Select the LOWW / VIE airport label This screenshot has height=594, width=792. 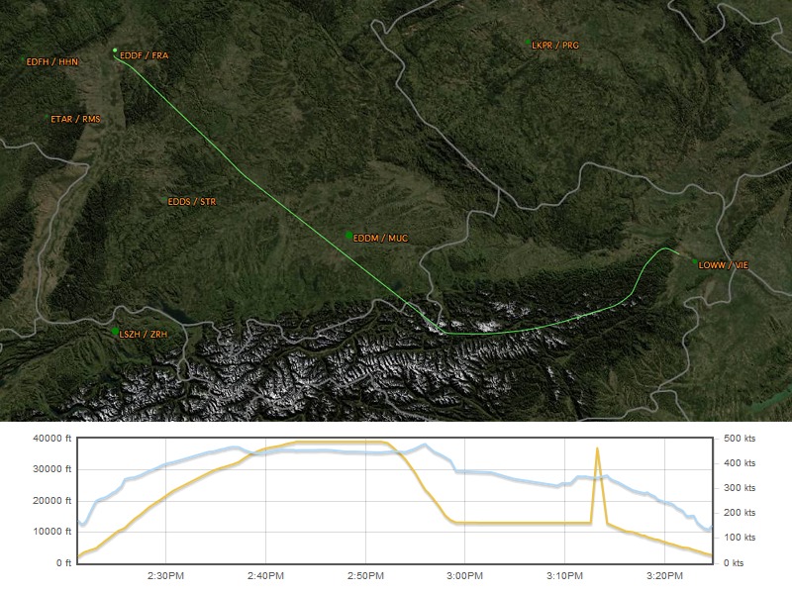[x=723, y=265]
